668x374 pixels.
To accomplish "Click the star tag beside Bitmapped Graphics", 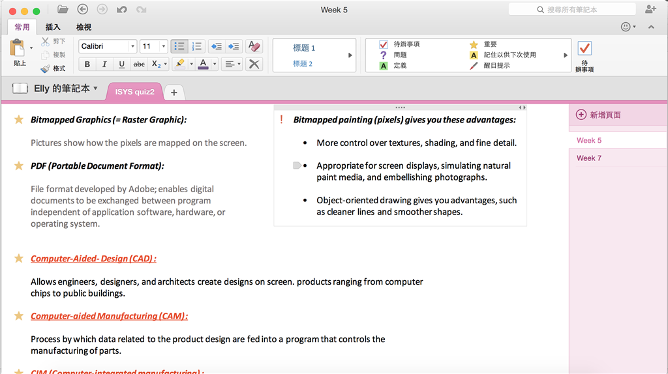I will pos(19,119).
